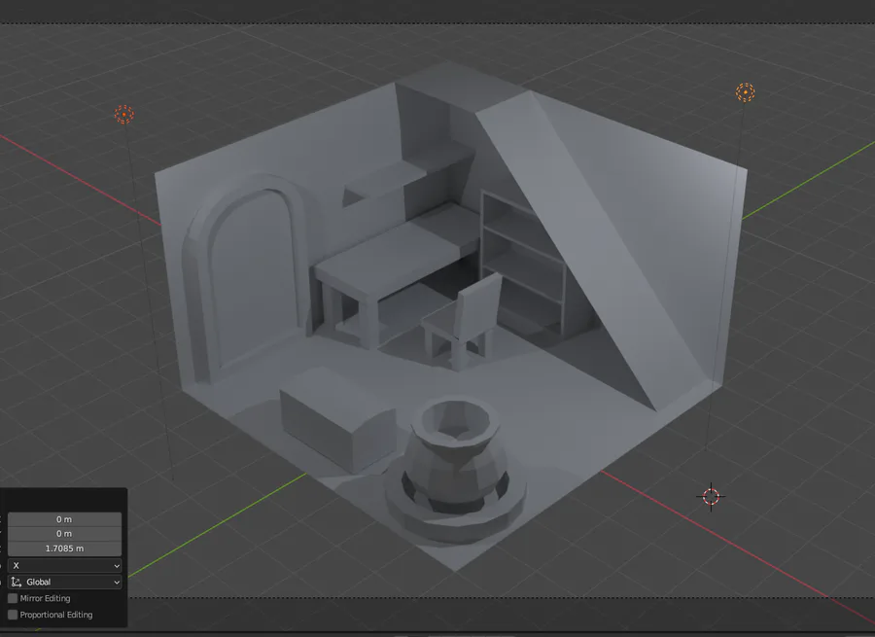This screenshot has width=875, height=637.
Task: Enable the Proportional Editing checkbox
Action: click(13, 615)
